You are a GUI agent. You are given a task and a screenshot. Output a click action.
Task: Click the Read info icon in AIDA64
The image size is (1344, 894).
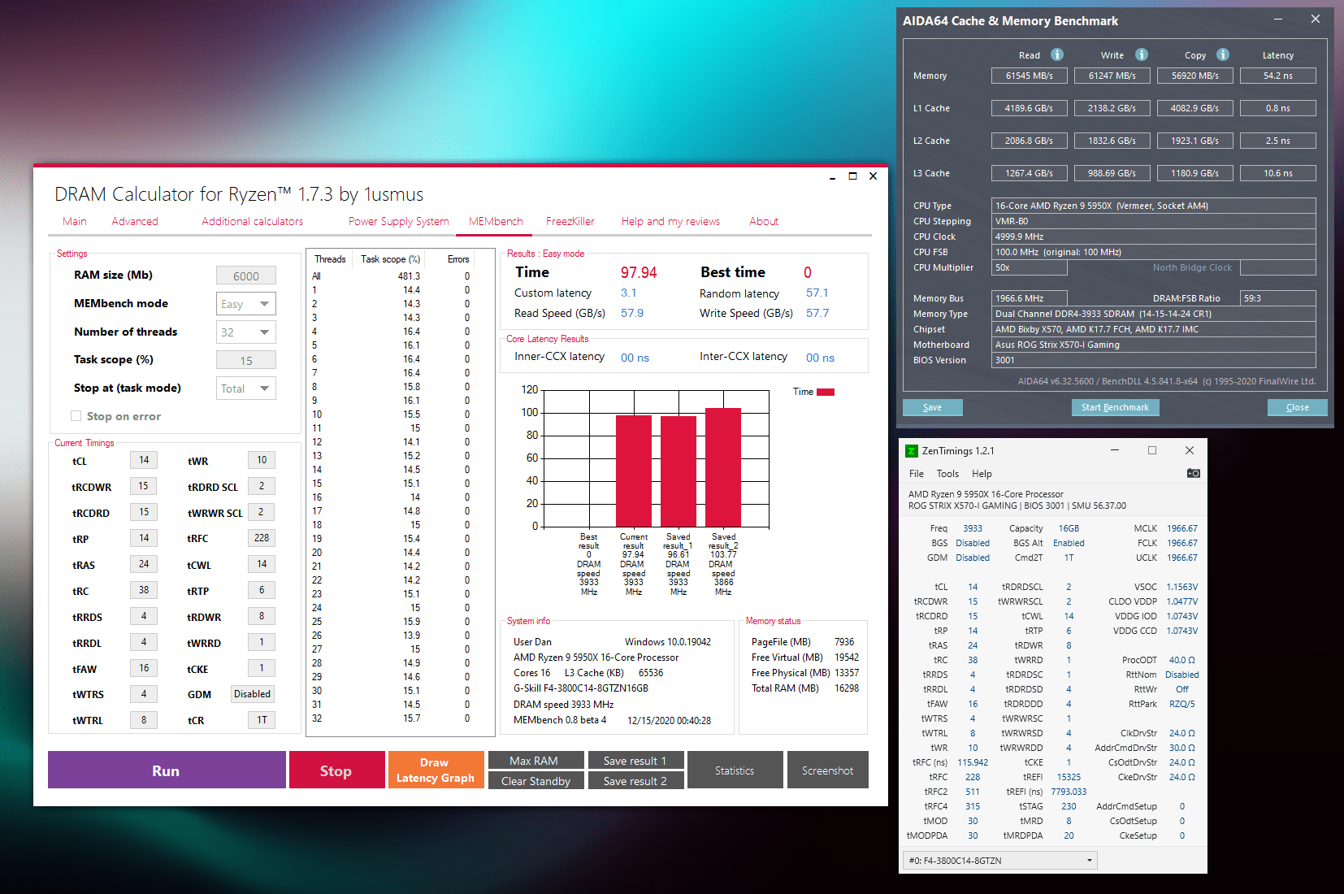[x=1057, y=54]
